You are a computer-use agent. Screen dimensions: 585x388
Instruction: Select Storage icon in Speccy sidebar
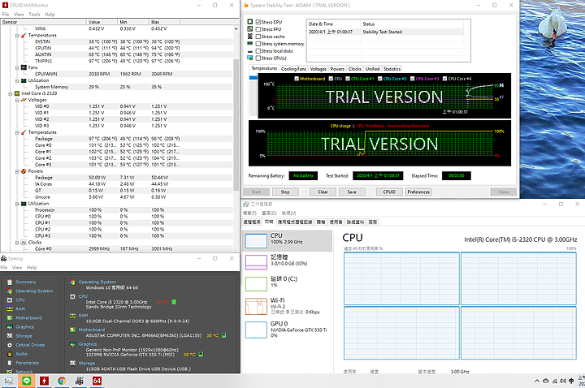(10, 336)
